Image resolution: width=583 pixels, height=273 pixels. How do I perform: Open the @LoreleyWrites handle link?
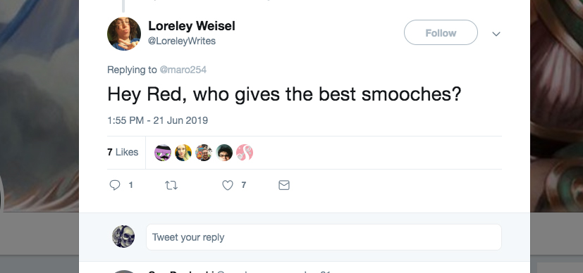182,41
